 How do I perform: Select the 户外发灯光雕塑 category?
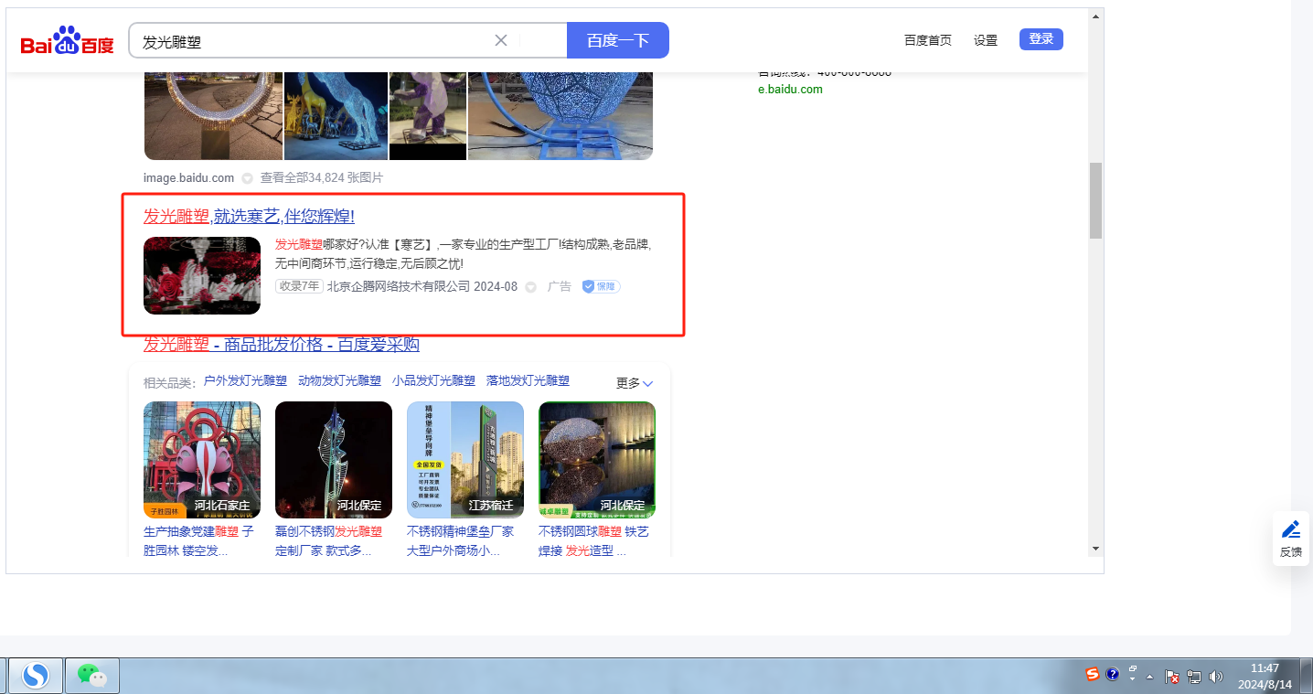click(x=245, y=381)
